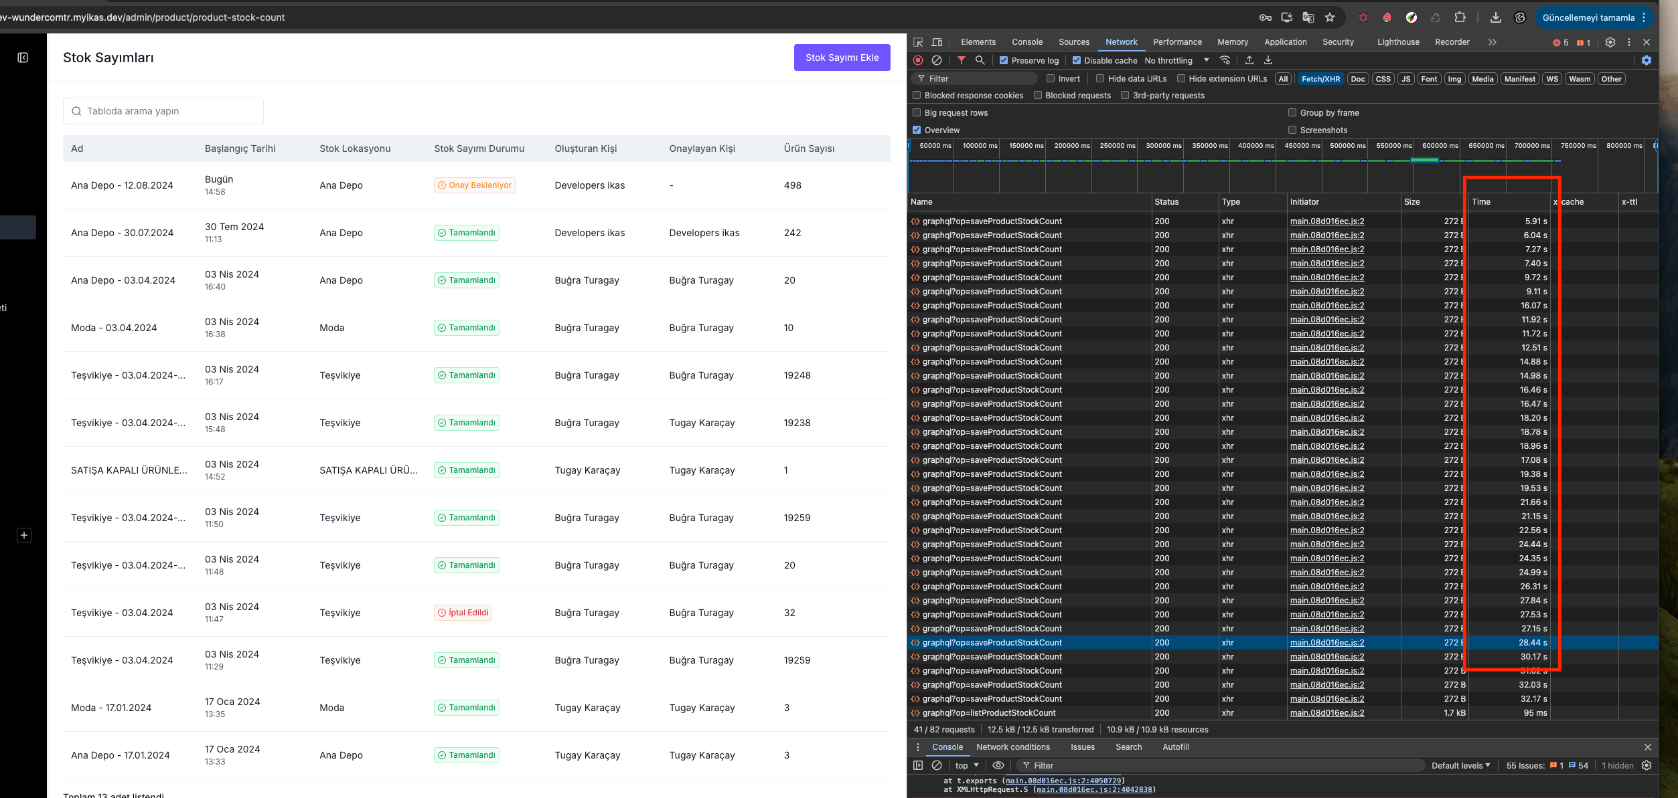Select the Network tab in DevTools
The height and width of the screenshot is (798, 1678).
pyautogui.click(x=1122, y=41)
